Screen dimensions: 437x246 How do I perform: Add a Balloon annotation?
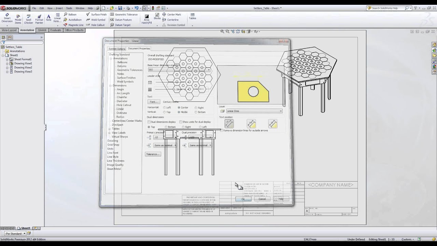click(70, 15)
